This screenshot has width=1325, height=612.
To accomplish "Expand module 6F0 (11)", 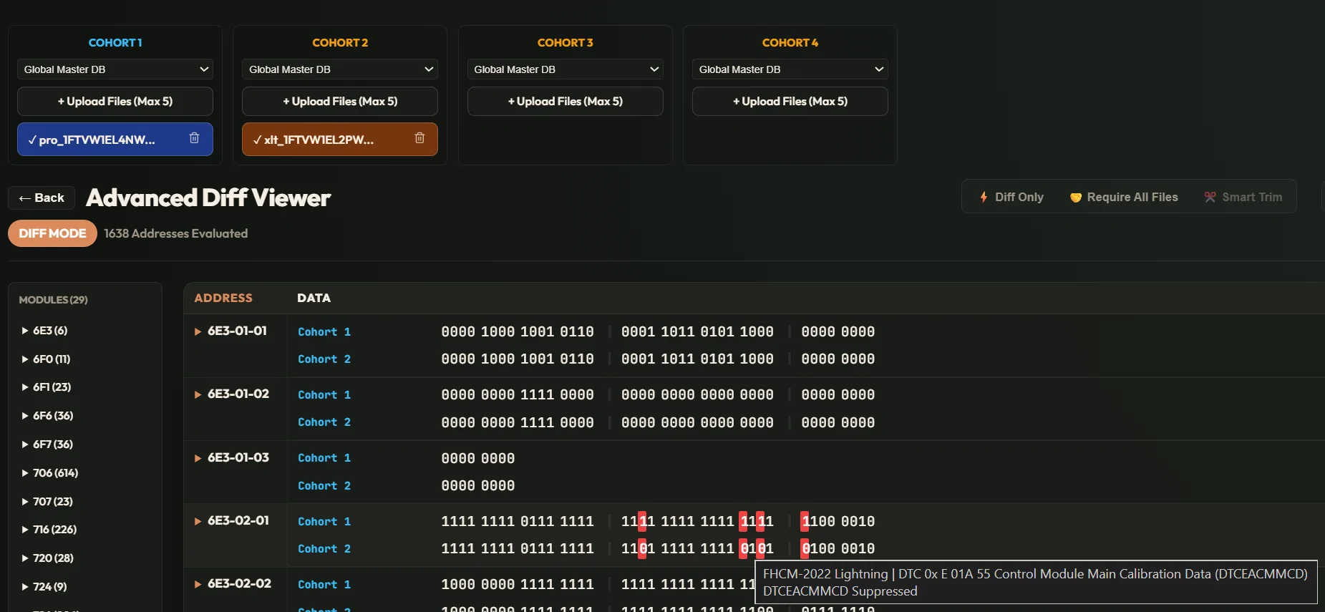I will (46, 359).
